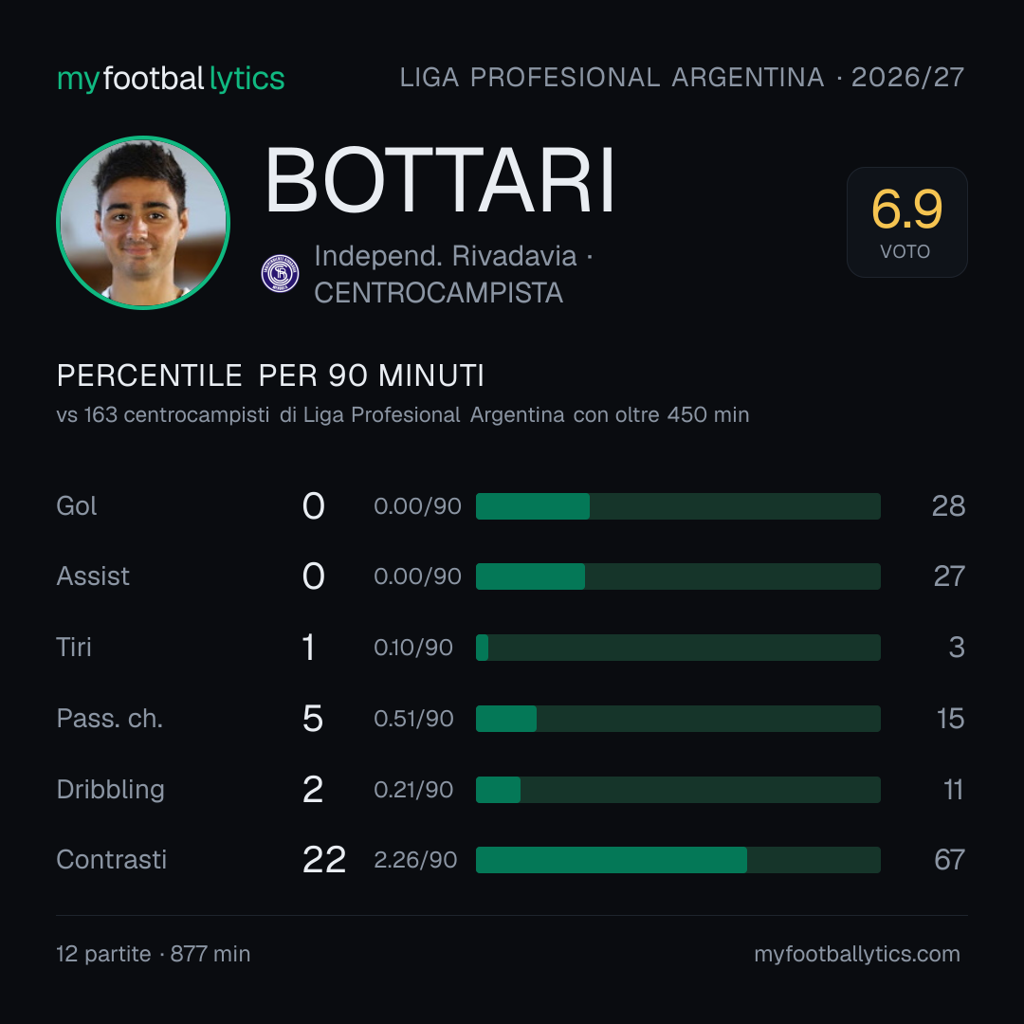Select the 6.9 VOTO rating badge
The image size is (1024, 1024).
[x=907, y=223]
